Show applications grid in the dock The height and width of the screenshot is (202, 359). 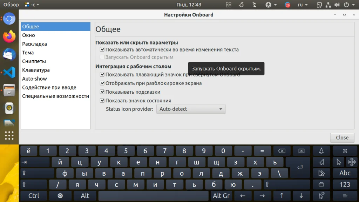pos(9,136)
